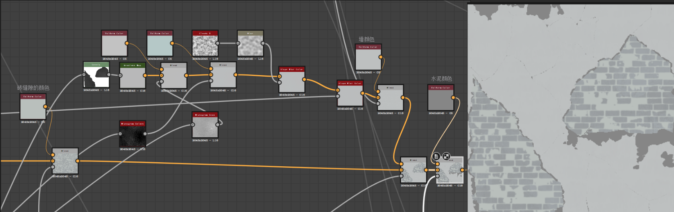Viewport: 674px width, 212px height.
Task: Select the Uniform Color node under 墙颜色 label
Action: (x=369, y=57)
